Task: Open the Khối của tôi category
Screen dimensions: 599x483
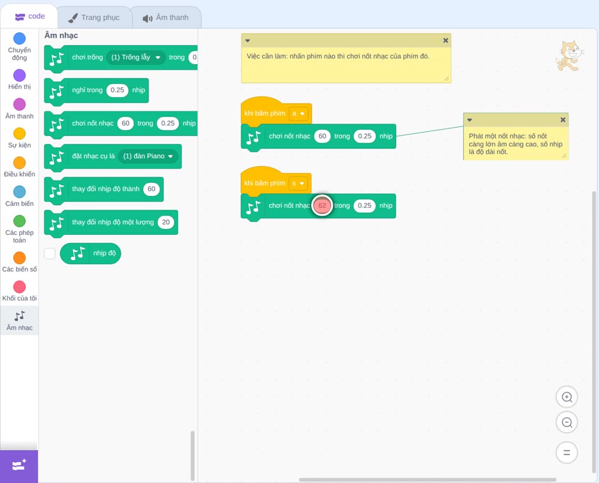Action: [x=20, y=291]
